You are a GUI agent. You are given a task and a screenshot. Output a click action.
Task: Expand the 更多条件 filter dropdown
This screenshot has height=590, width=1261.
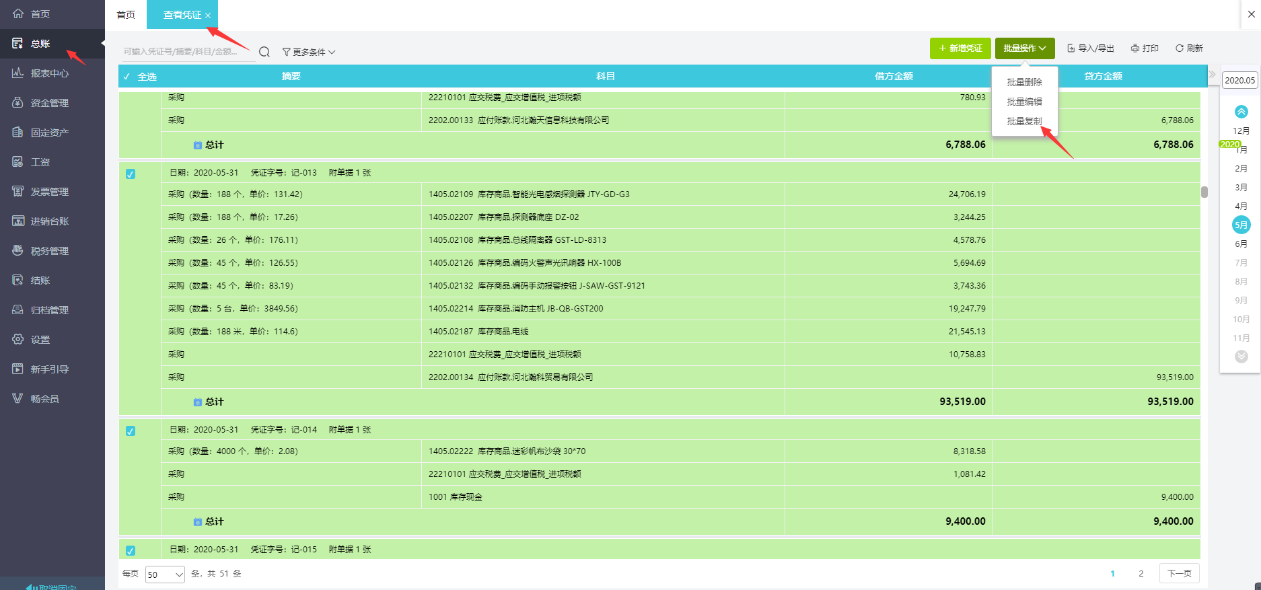tap(309, 52)
